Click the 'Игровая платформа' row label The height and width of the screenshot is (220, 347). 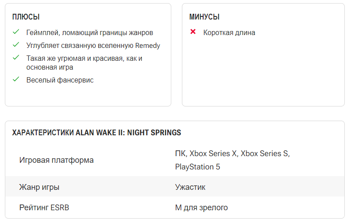[56, 160]
